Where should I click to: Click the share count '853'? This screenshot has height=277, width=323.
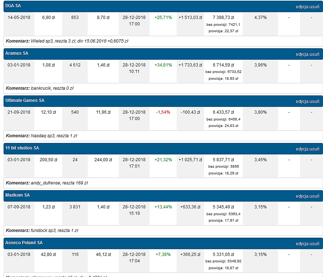[75, 18]
